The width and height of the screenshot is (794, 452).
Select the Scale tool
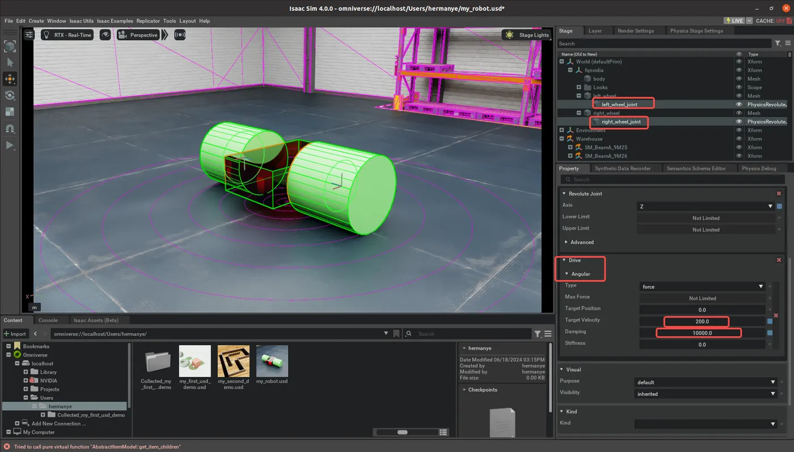(x=10, y=112)
